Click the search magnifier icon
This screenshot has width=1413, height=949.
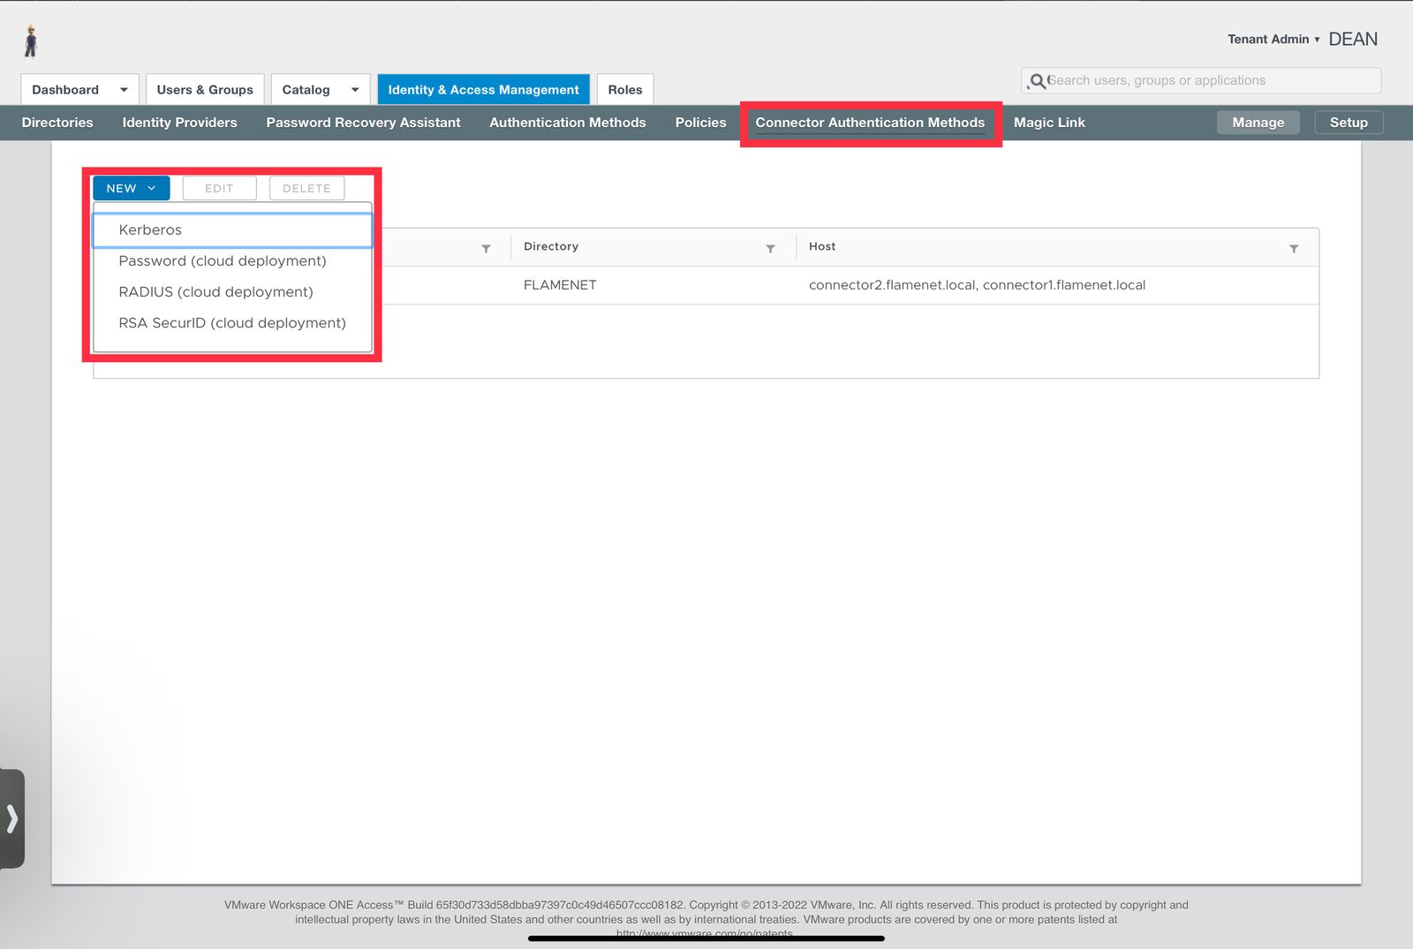click(x=1038, y=81)
